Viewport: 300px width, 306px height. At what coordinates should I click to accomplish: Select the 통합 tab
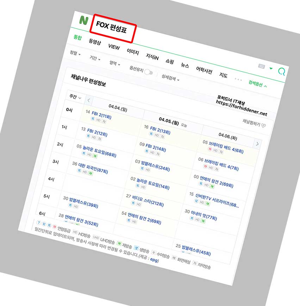(x=78, y=37)
